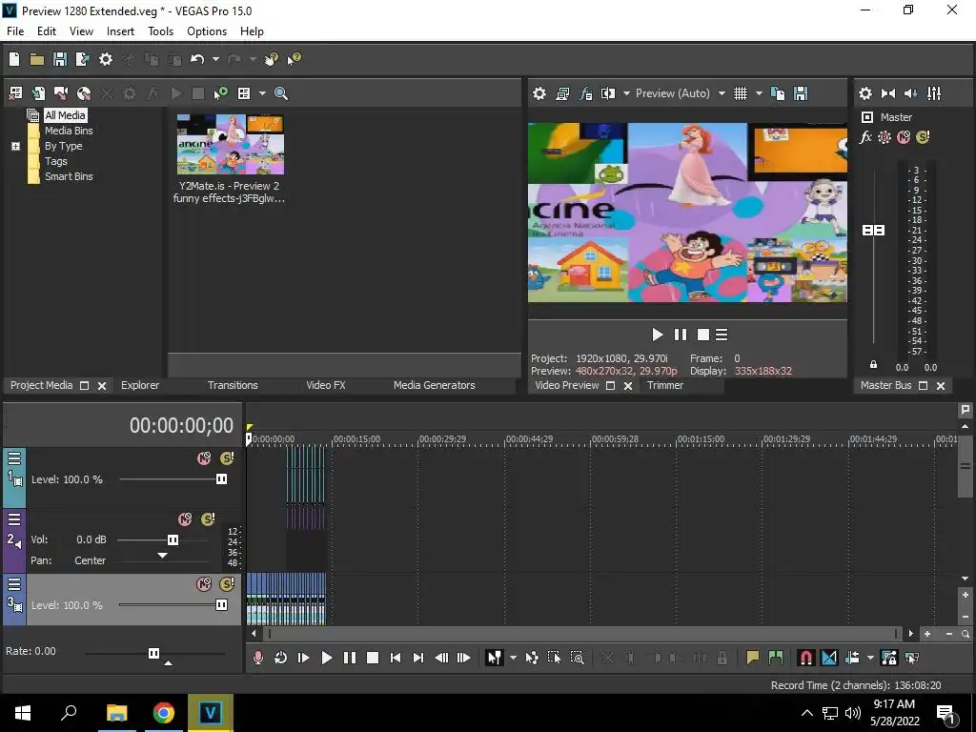
Task: Switch to the Media Generators tab
Action: coord(435,385)
